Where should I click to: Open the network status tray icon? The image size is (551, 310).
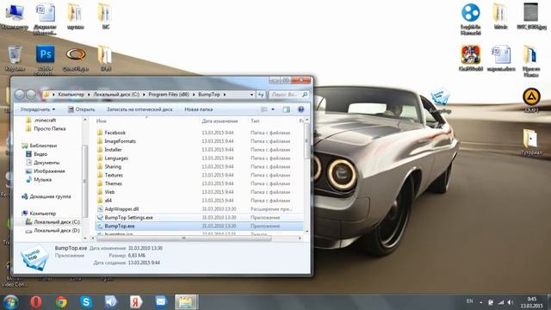tap(501, 302)
